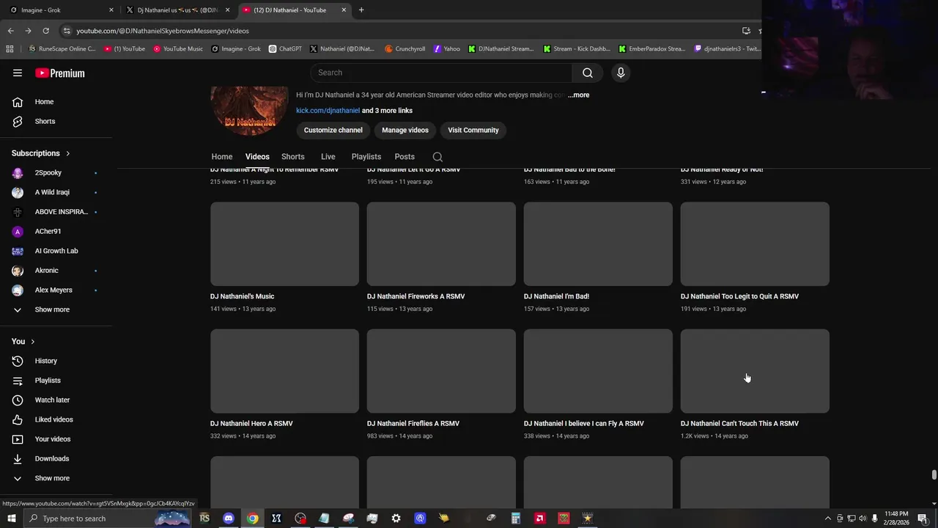Reload the page with the refresh icon
The width and height of the screenshot is (938, 528).
point(45,31)
